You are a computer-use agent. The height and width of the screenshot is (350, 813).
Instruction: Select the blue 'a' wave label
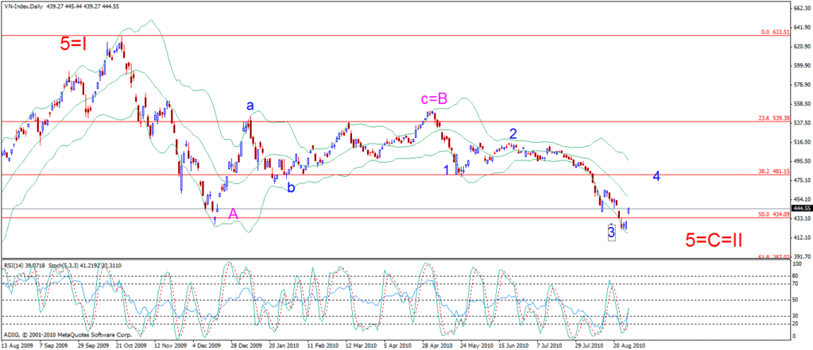[x=250, y=106]
